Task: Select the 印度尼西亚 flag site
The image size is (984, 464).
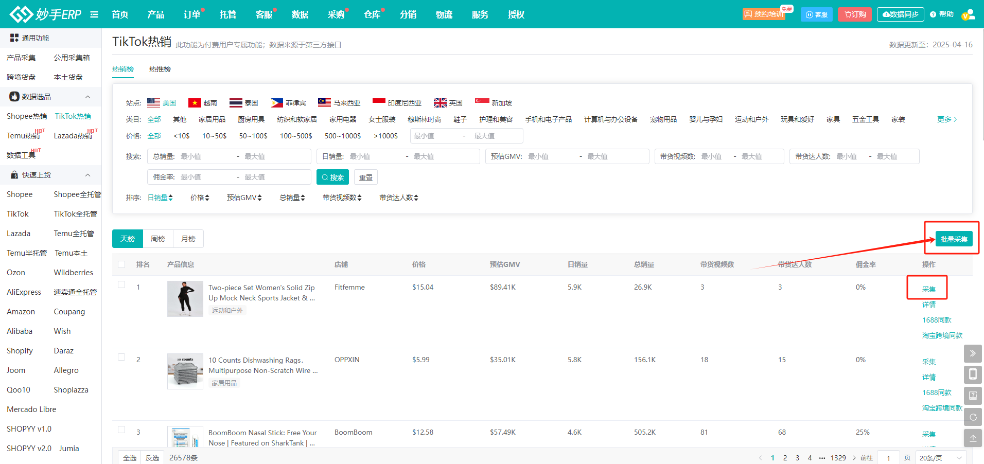Action: [397, 103]
